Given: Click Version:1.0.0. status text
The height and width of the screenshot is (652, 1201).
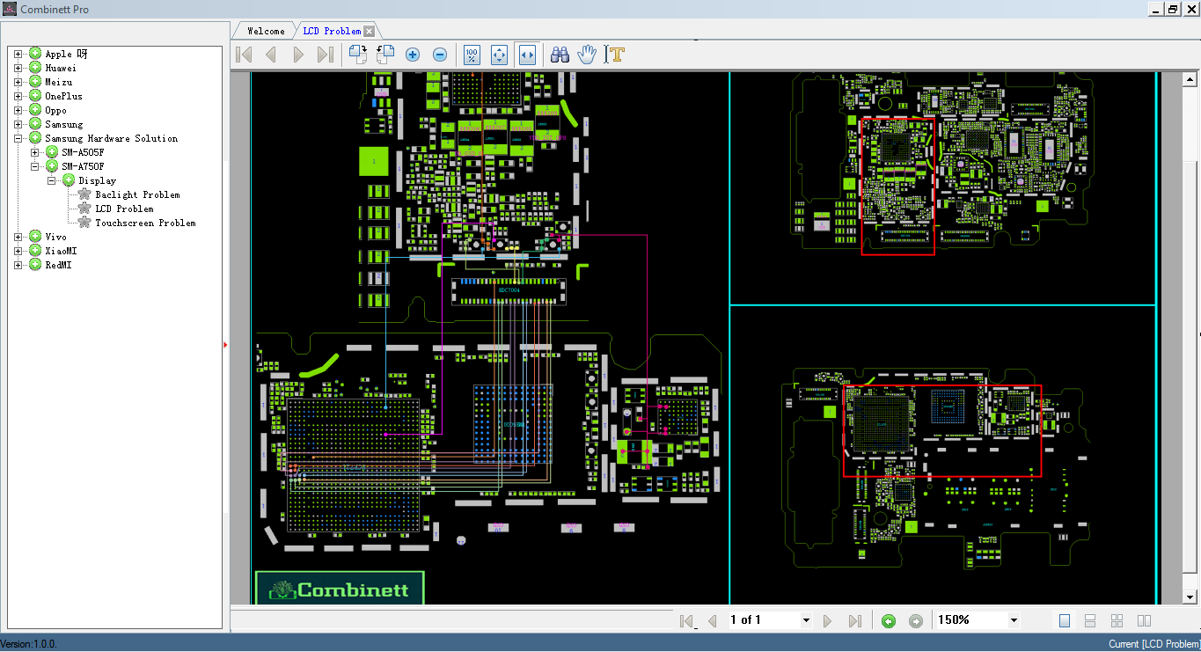Looking at the screenshot, I should (29, 644).
